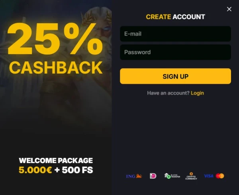Click the + 500 FS text
Image resolution: width=239 pixels, height=195 pixels.
coord(74,170)
